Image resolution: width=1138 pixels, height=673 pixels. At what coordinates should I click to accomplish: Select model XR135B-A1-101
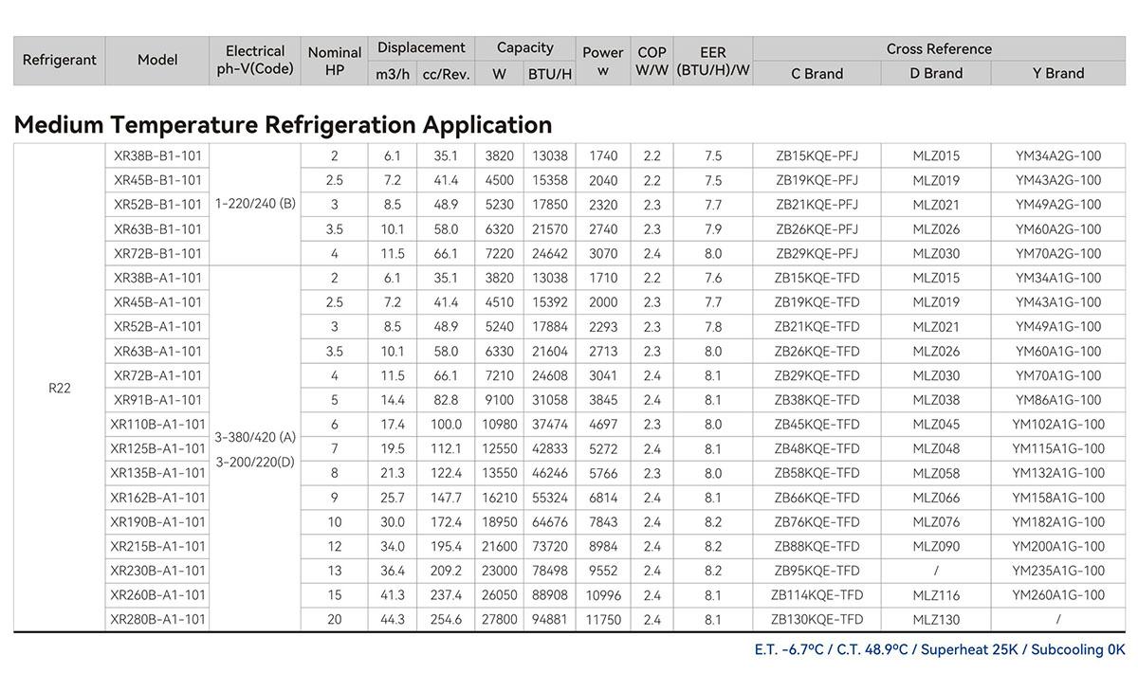[x=157, y=473]
